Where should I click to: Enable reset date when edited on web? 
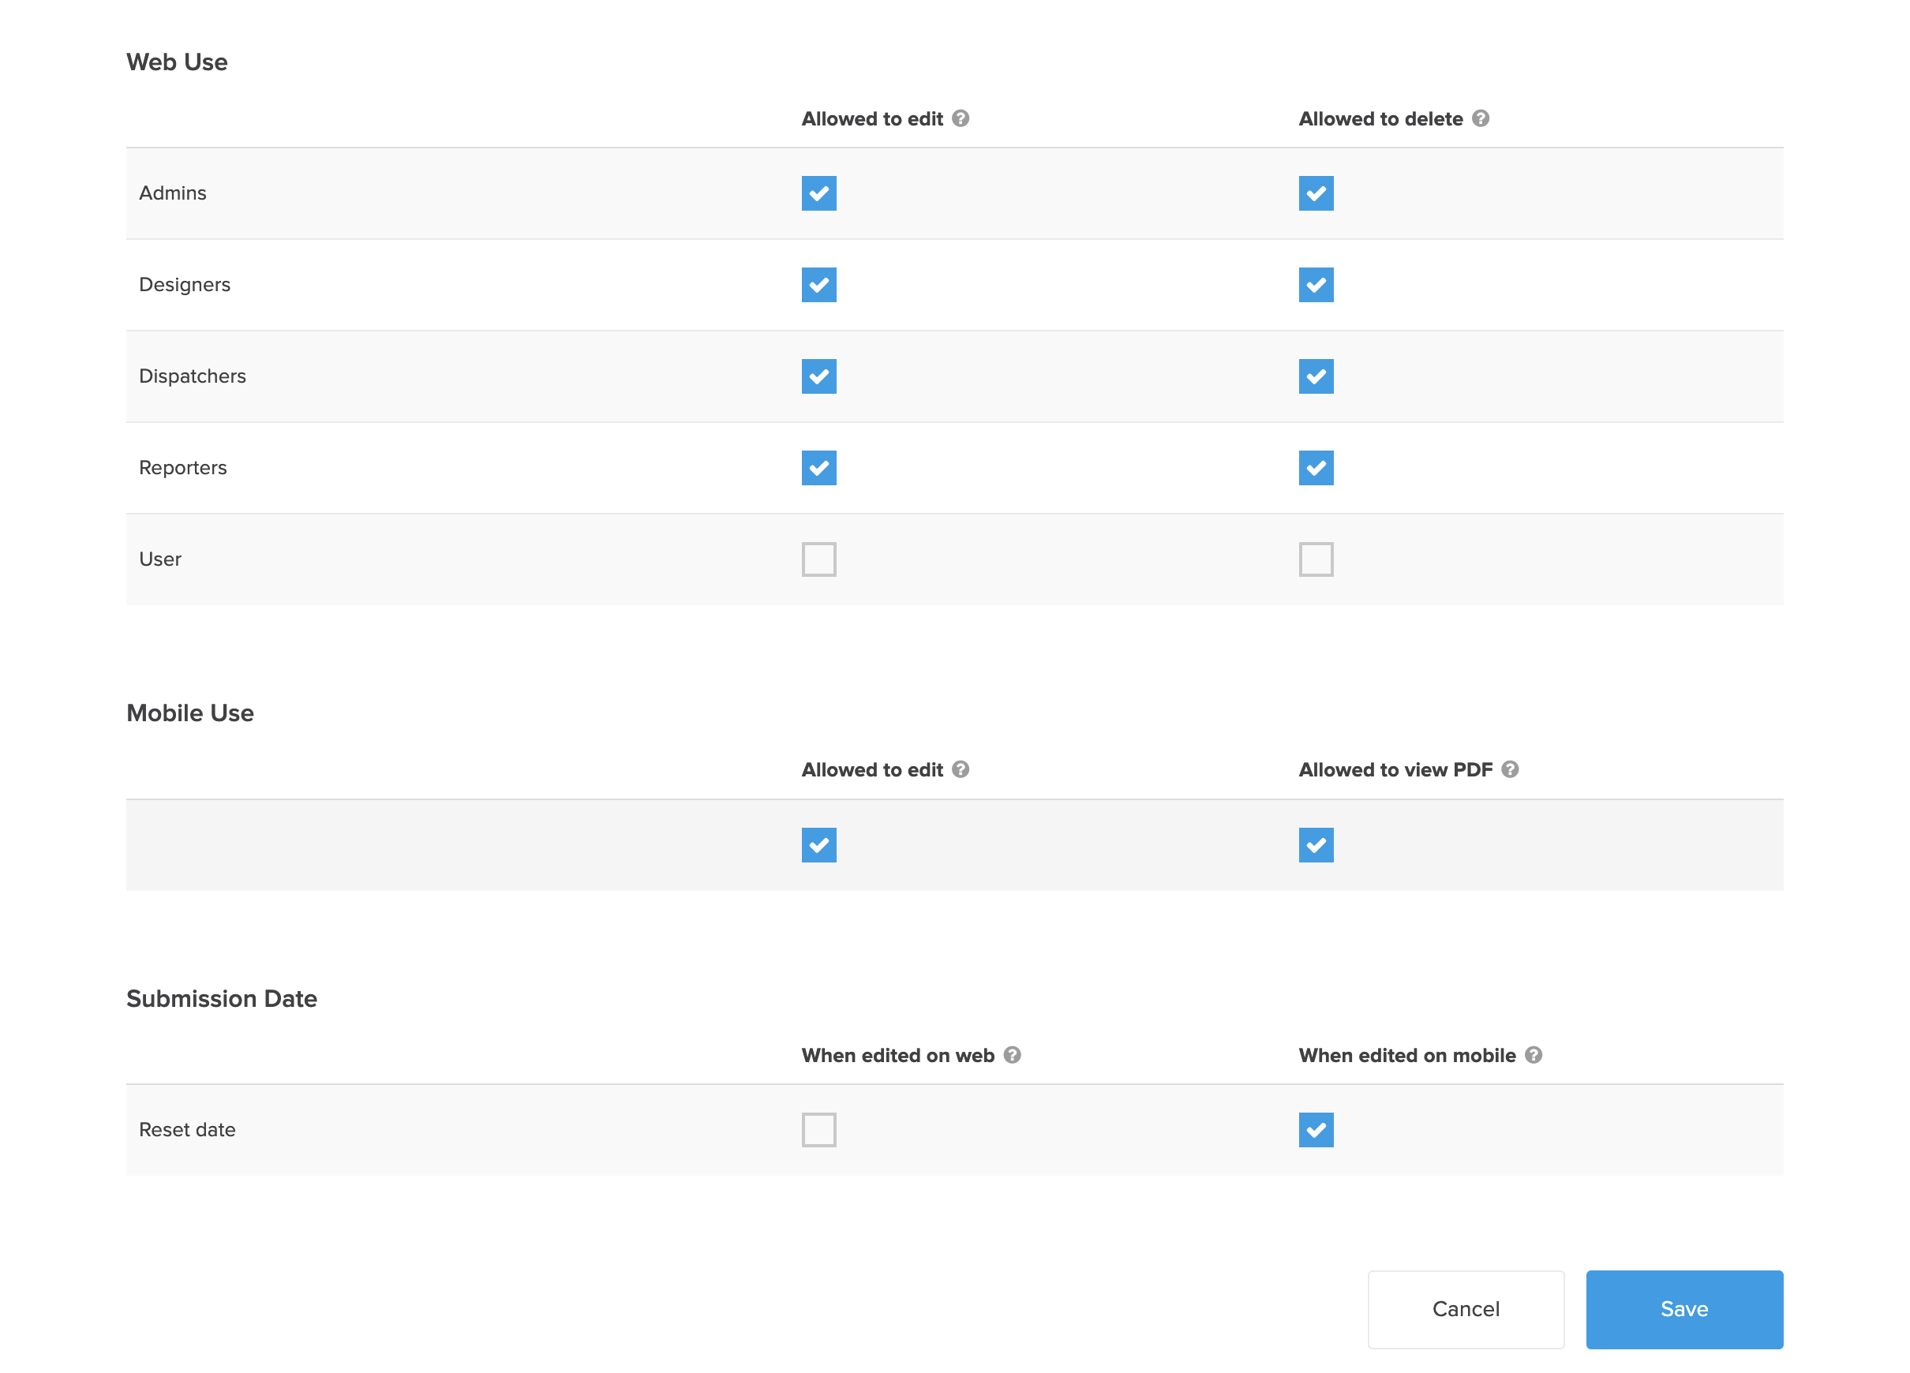click(x=818, y=1130)
